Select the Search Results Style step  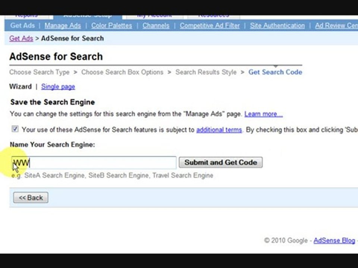point(206,72)
